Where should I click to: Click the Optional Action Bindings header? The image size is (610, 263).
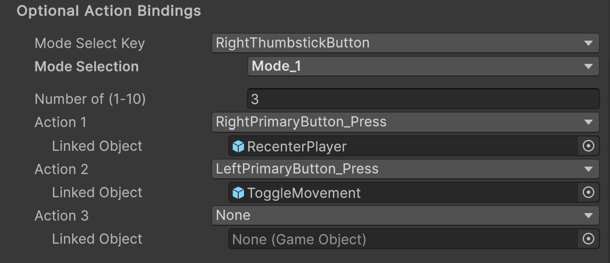click(x=109, y=11)
